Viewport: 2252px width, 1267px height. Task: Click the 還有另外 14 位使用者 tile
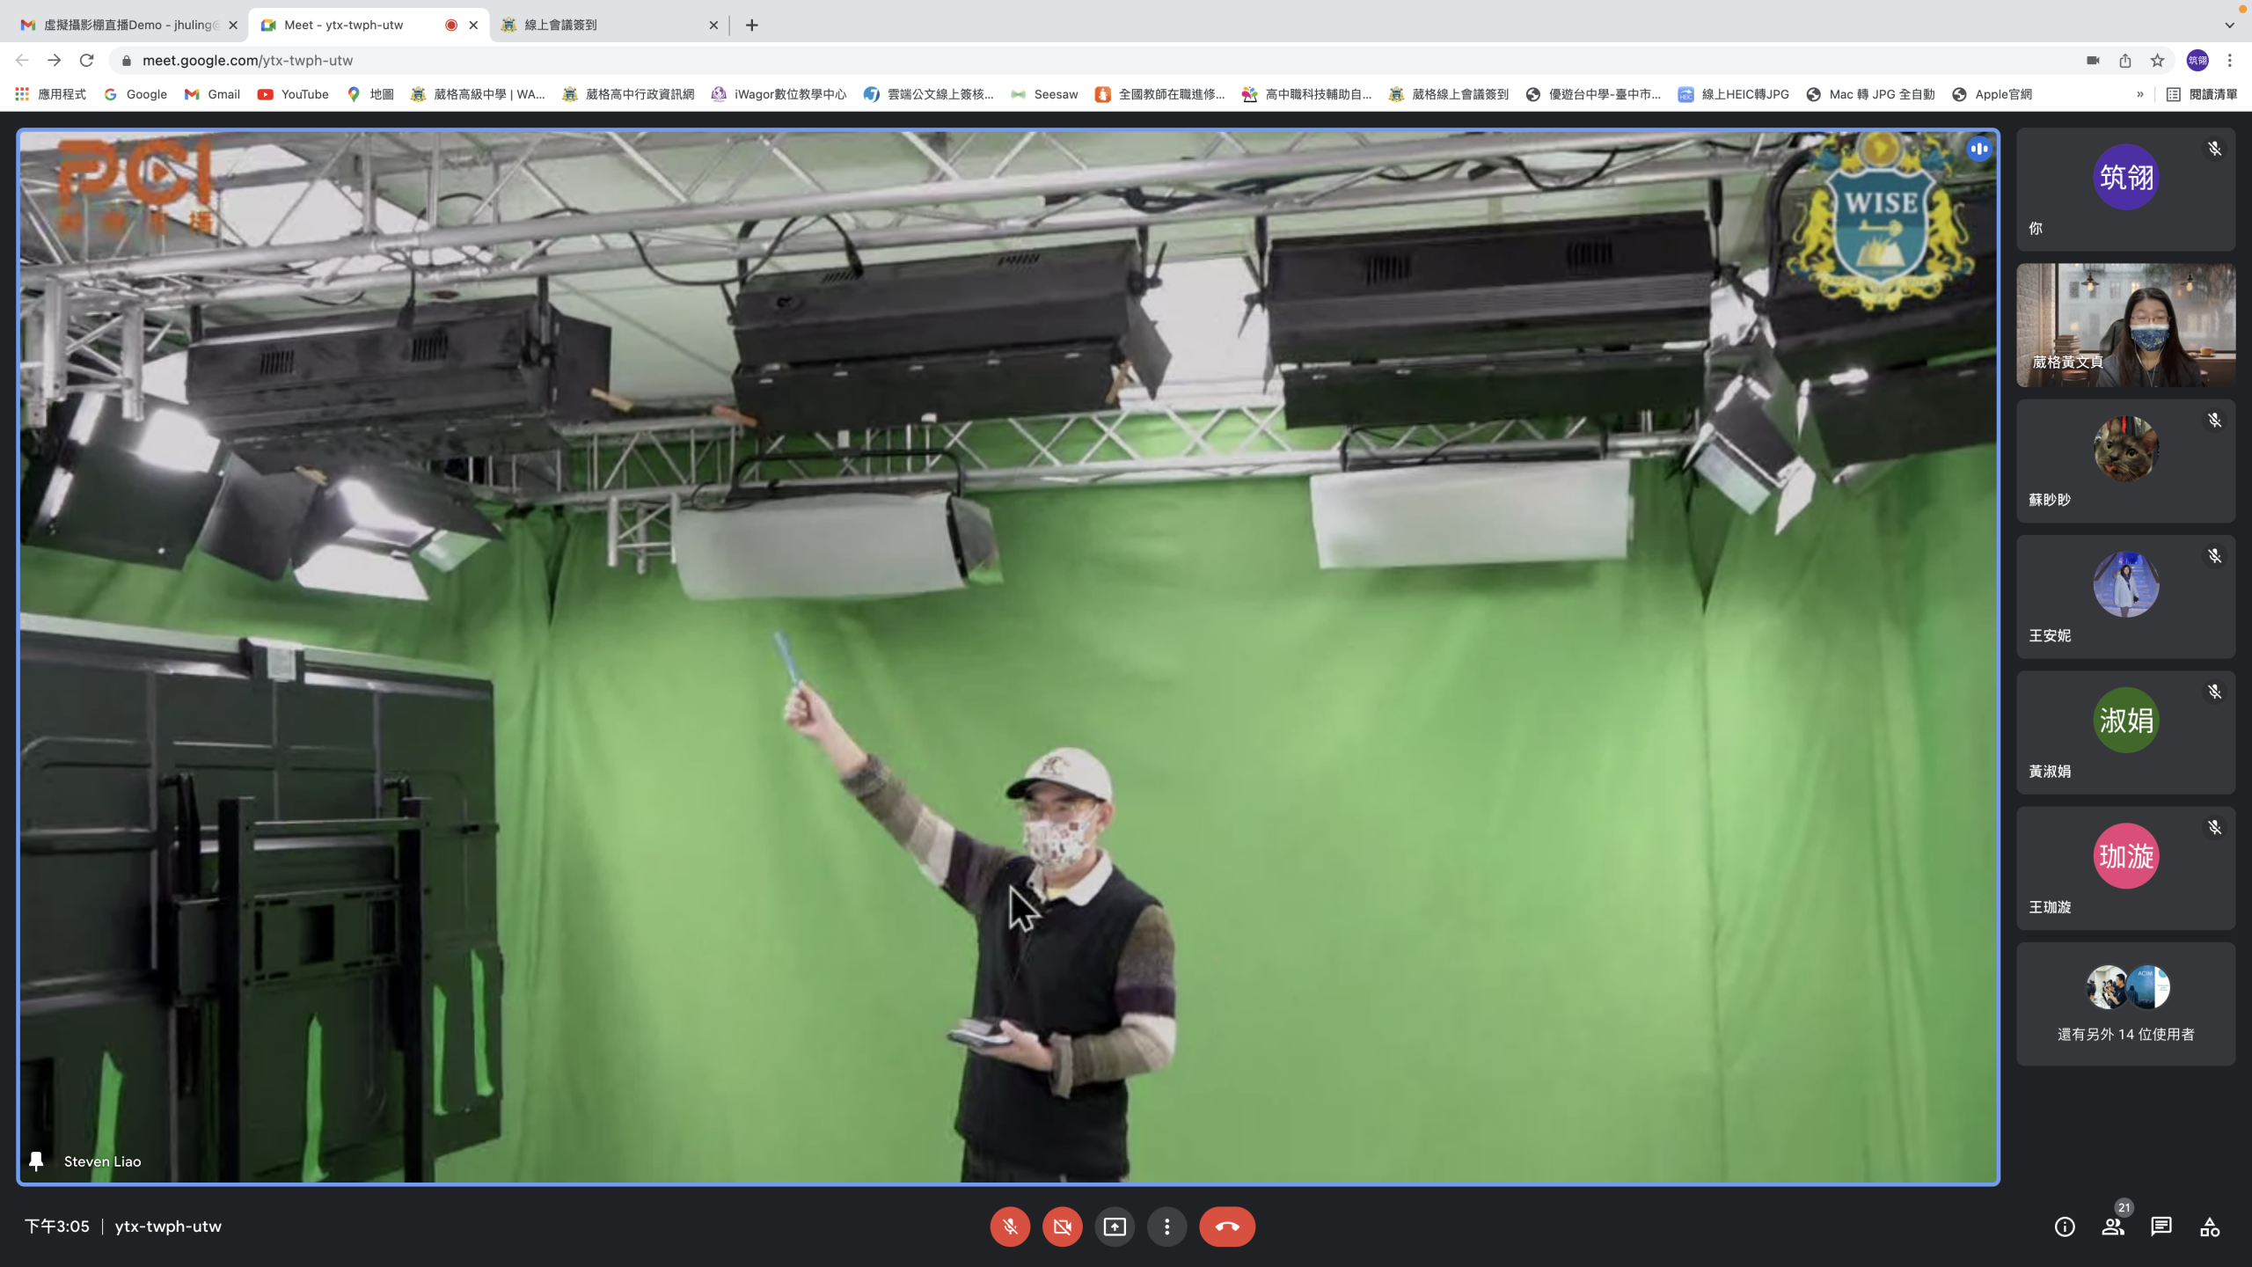tap(2125, 1004)
